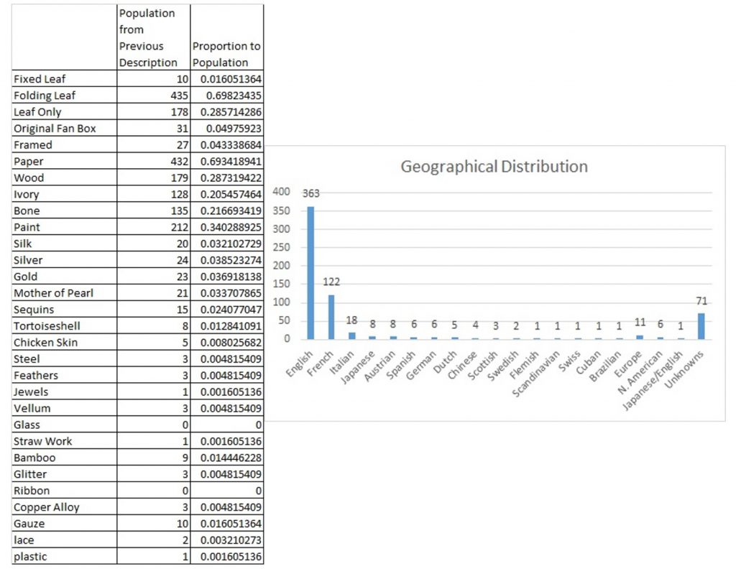Click the 'Glass' label cell
Screen dimensions: 736x574
64,425
